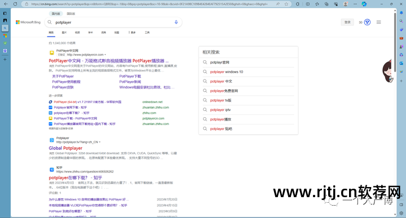Click the address bar URL field

pos(149,4)
